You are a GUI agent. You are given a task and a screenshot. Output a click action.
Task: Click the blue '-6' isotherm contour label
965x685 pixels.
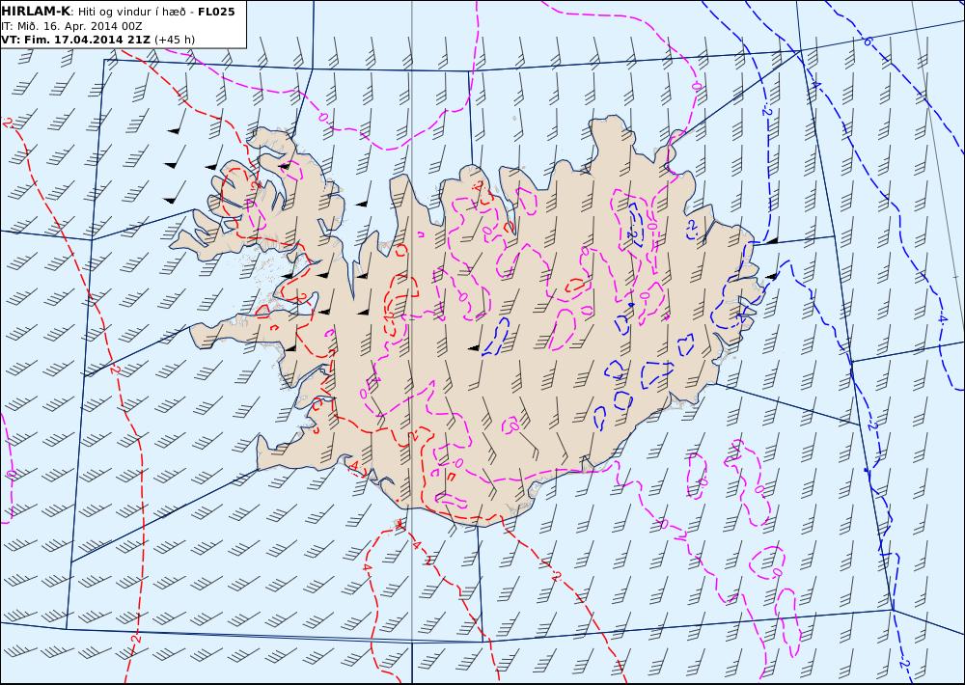(x=867, y=41)
